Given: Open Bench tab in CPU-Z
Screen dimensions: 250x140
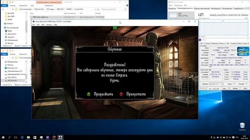Looking at the screenshot, I should [240, 44].
